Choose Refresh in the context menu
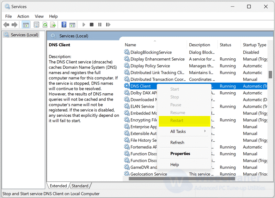This screenshot has width=275, height=198. [185, 142]
